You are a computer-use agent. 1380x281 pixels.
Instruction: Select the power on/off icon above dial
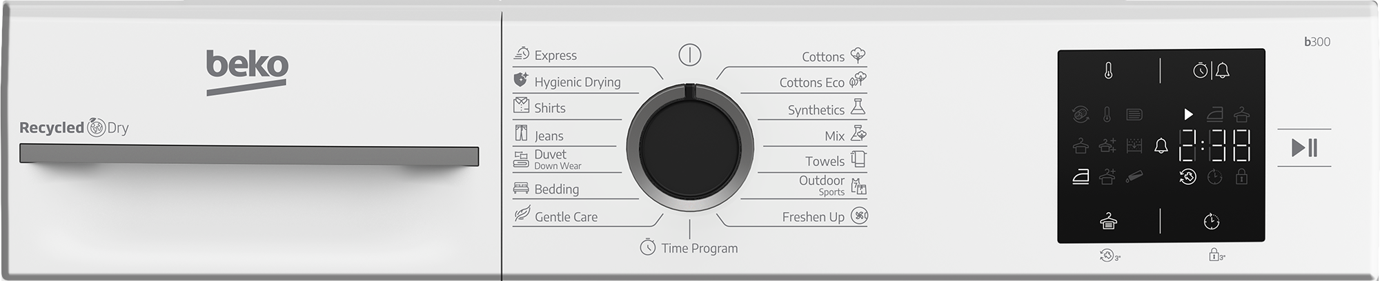[x=689, y=55]
